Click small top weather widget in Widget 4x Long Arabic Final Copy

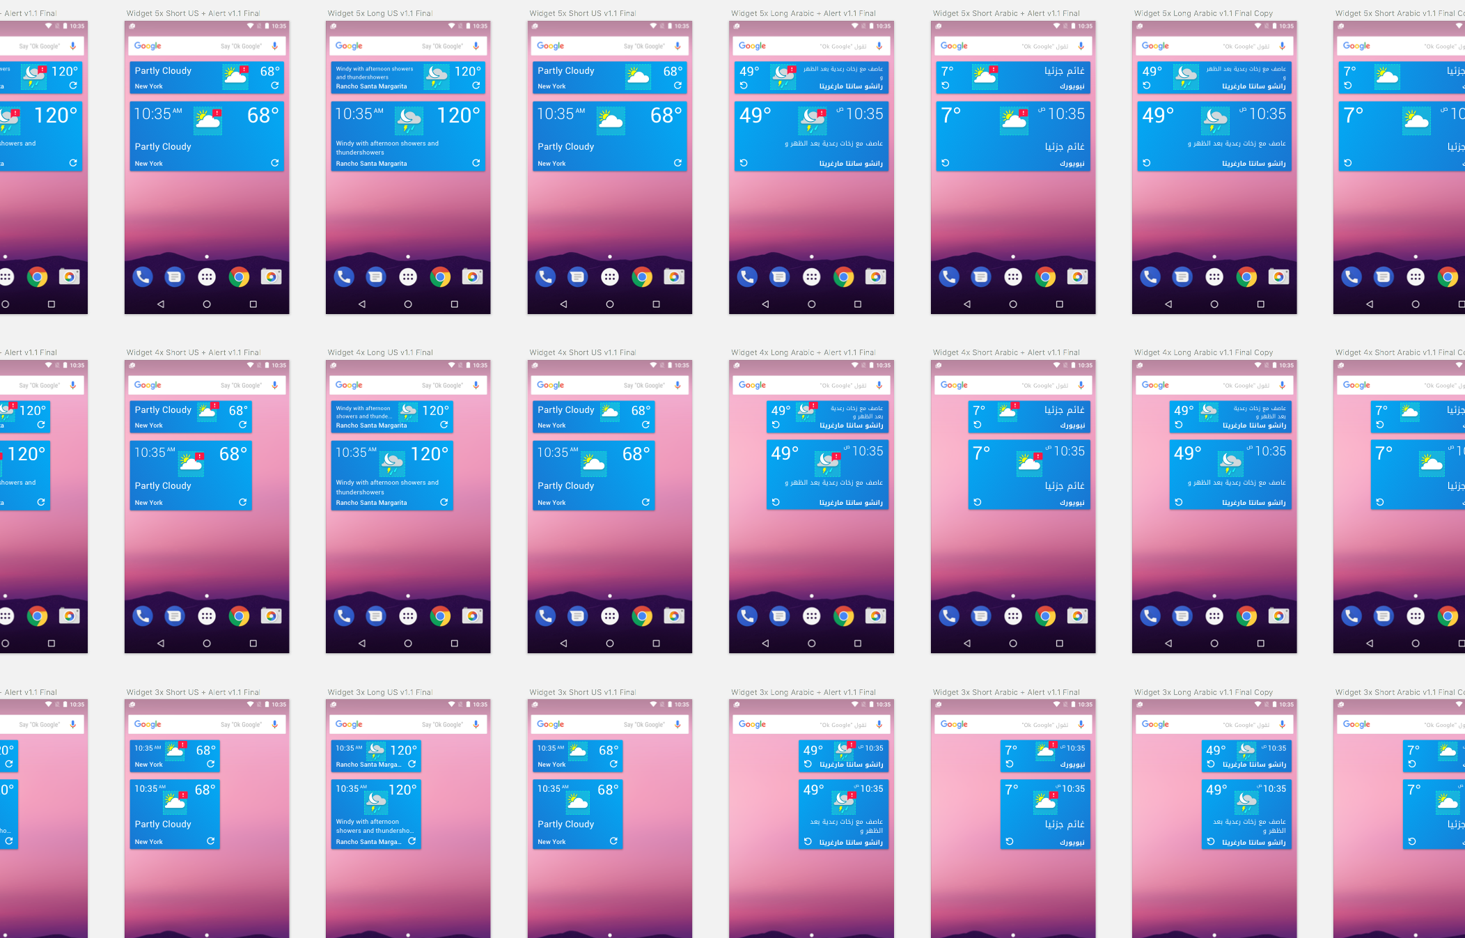[x=1230, y=417]
